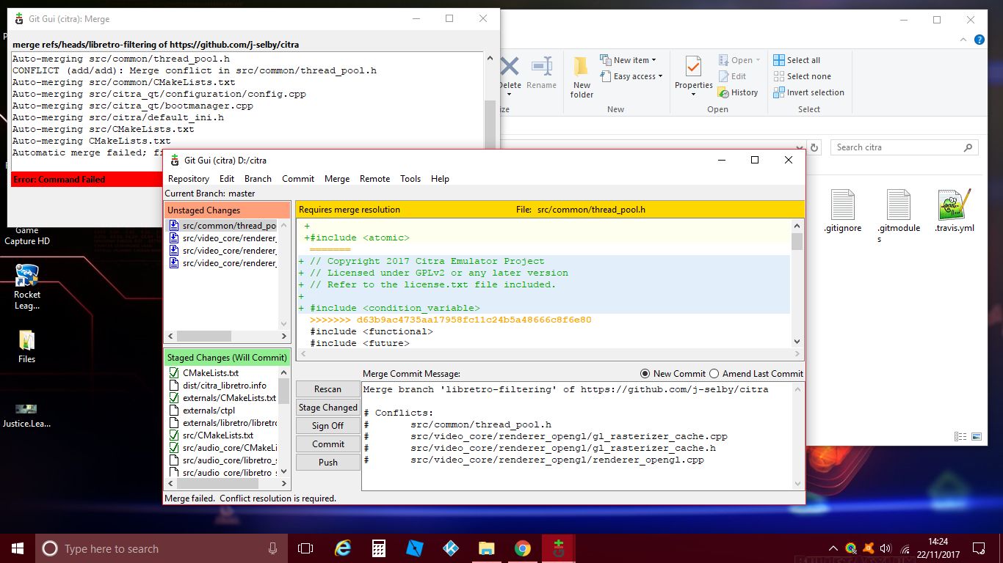The width and height of the screenshot is (1003, 563).
Task: Show hidden system tray icons
Action: (x=833, y=548)
